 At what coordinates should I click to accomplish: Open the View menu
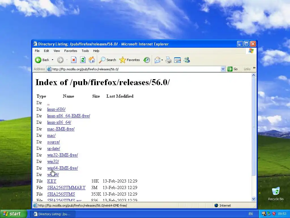click(x=57, y=51)
